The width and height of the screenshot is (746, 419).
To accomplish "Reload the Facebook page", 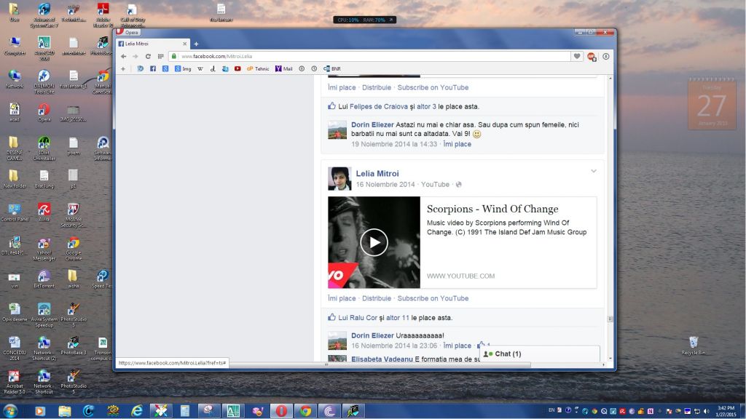I will [x=148, y=56].
